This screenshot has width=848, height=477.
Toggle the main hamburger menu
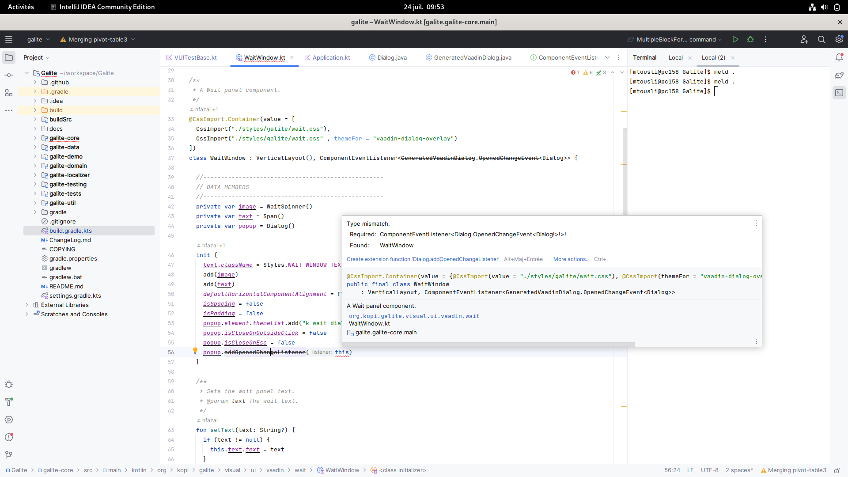(x=9, y=39)
